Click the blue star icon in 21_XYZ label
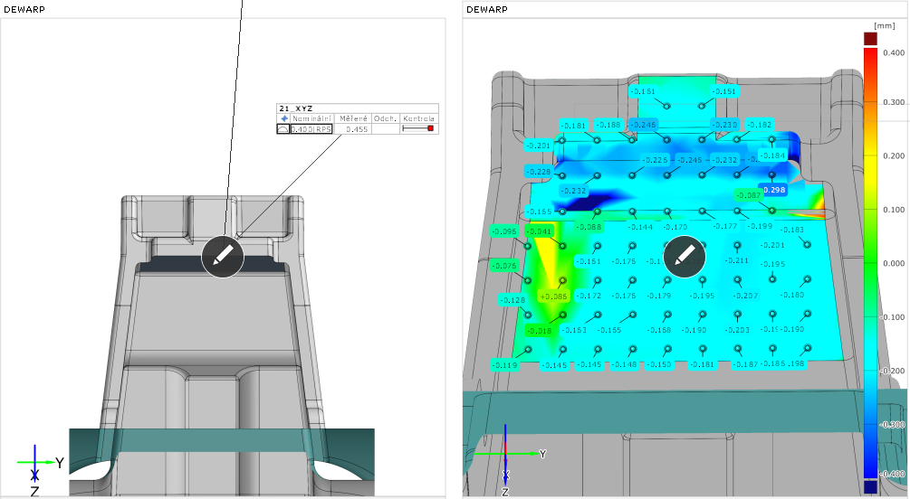Image resolution: width=910 pixels, height=499 pixels. [x=283, y=118]
